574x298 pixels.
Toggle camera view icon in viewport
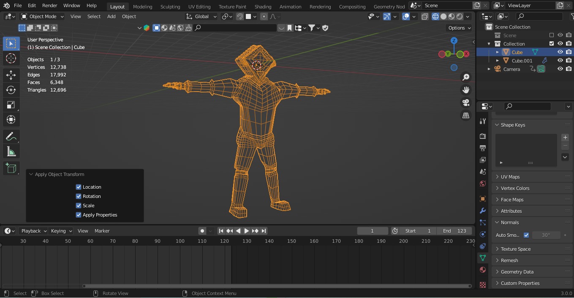click(x=466, y=103)
